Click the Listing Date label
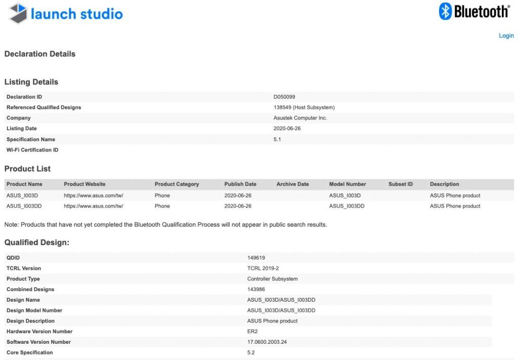 (21, 129)
